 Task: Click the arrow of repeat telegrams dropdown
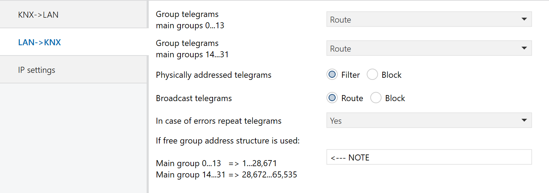pos(524,121)
